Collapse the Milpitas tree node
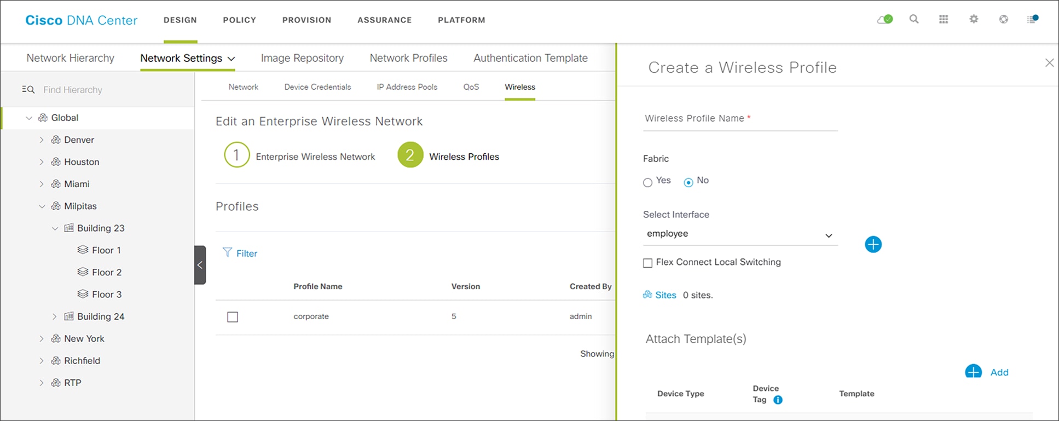Screen dimensions: 1059x421 click(x=42, y=206)
